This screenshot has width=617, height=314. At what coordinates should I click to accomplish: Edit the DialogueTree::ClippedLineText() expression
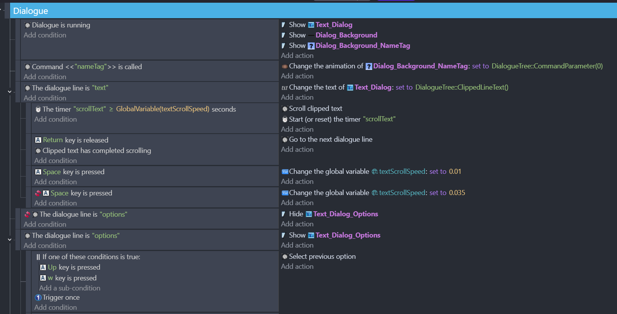pos(462,87)
